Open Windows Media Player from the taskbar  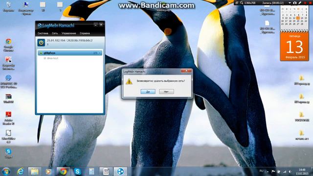coord(48,172)
